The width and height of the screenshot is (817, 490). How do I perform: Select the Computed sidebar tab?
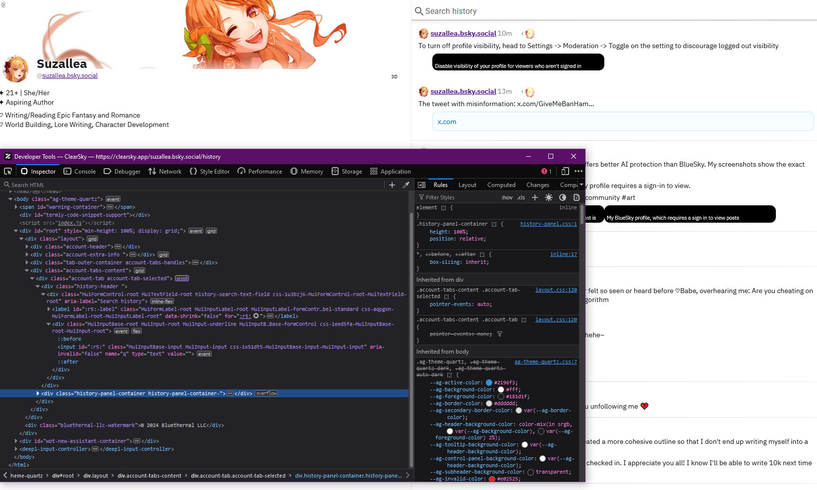tap(501, 184)
